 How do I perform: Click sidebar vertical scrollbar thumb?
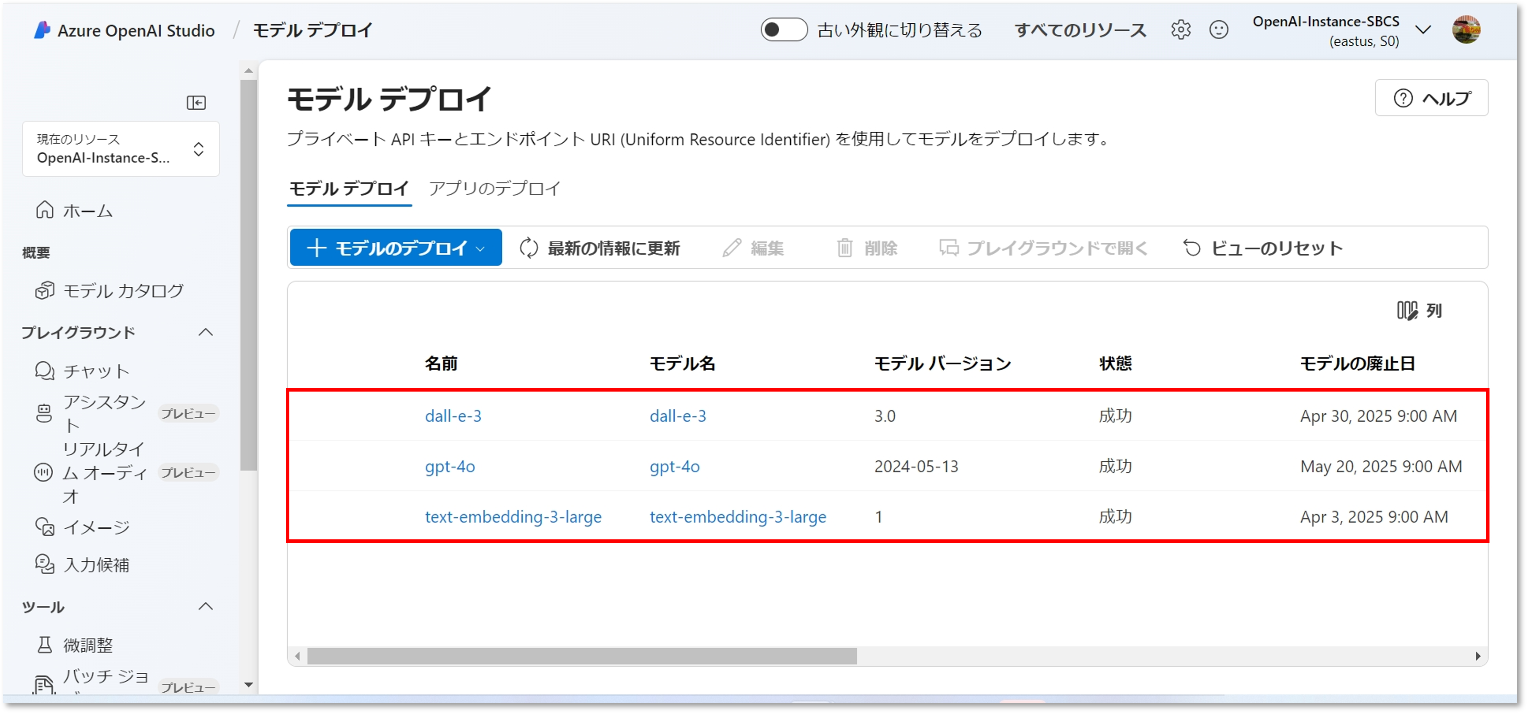pyautogui.click(x=248, y=275)
